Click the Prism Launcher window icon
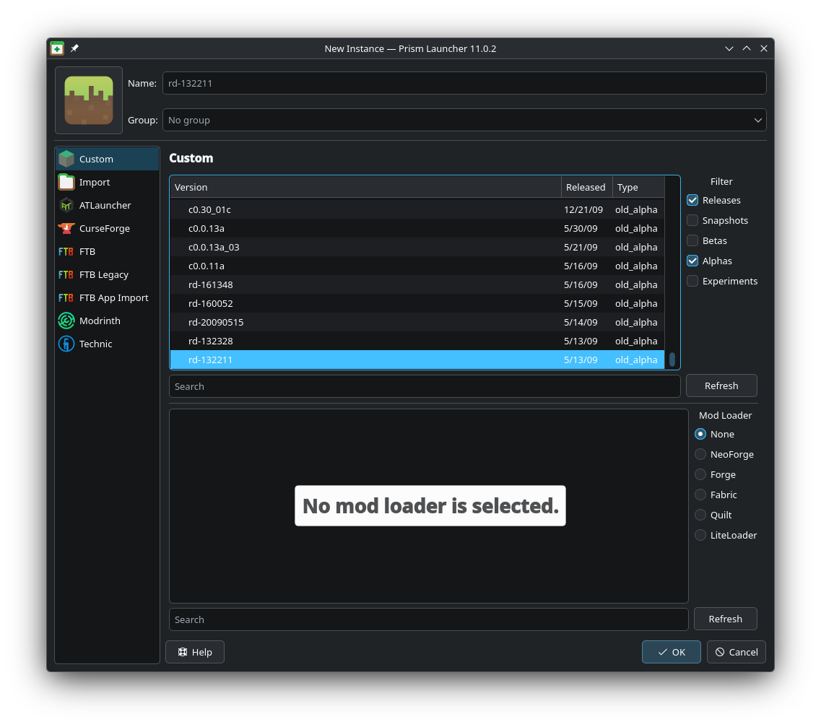The image size is (821, 727). click(x=57, y=48)
